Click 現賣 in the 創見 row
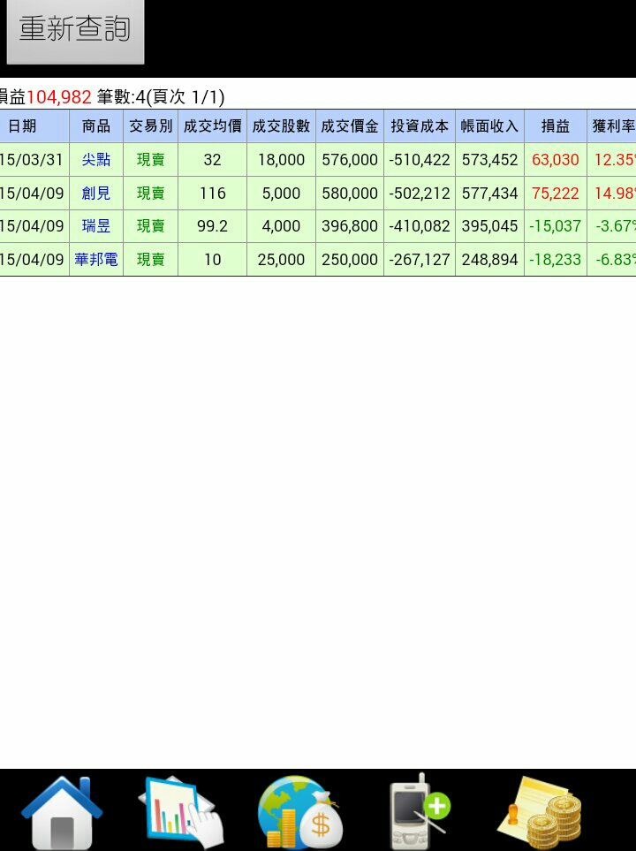Viewport: 636px width, 851px height. [150, 194]
